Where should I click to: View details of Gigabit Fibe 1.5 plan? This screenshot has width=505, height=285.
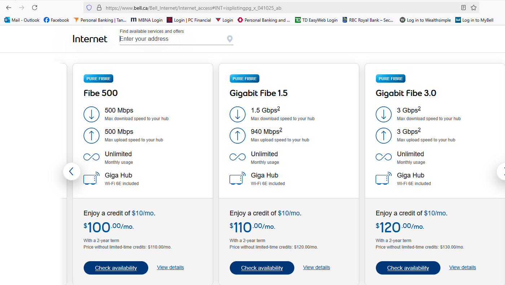tap(317, 267)
